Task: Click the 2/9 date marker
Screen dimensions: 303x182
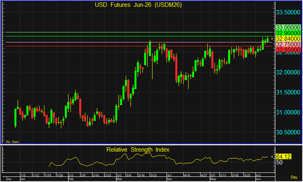Action: tap(83, 175)
